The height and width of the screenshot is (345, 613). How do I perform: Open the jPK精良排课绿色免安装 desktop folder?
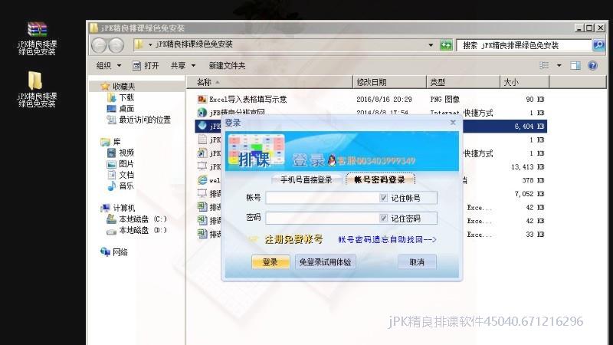tap(36, 89)
